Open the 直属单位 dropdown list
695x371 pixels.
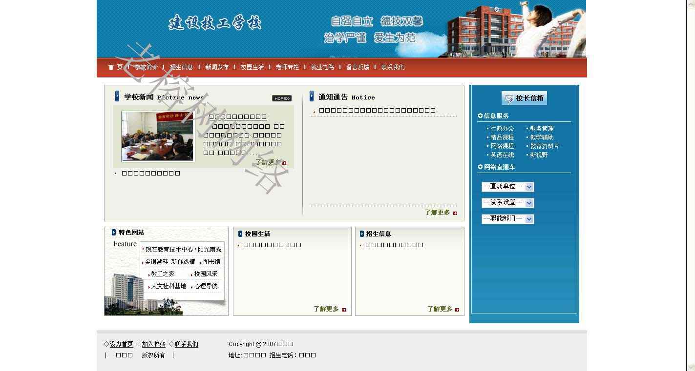point(529,187)
